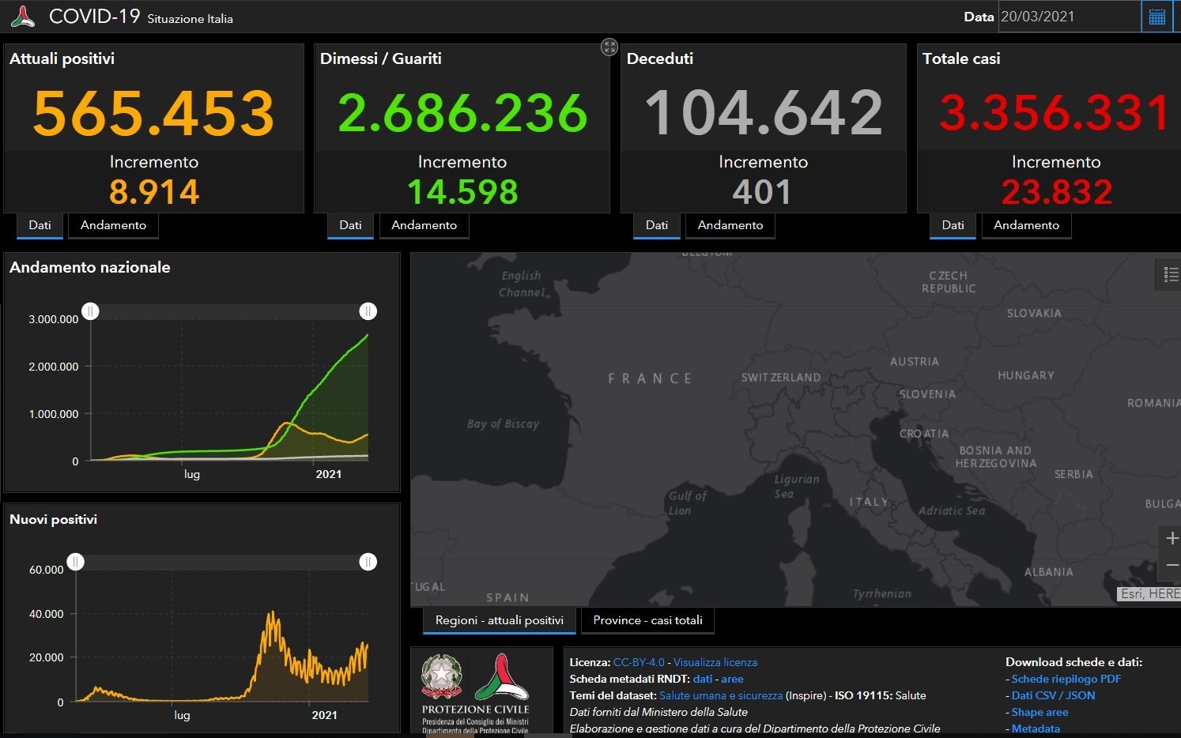Switch to Regioni - attuali positivi tab
Screen dimensions: 1181x738
[499, 620]
